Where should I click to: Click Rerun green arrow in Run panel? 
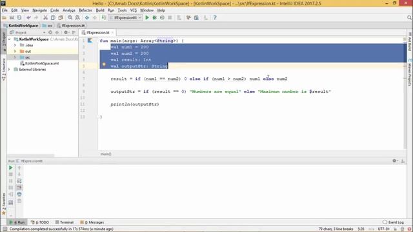(x=11, y=168)
